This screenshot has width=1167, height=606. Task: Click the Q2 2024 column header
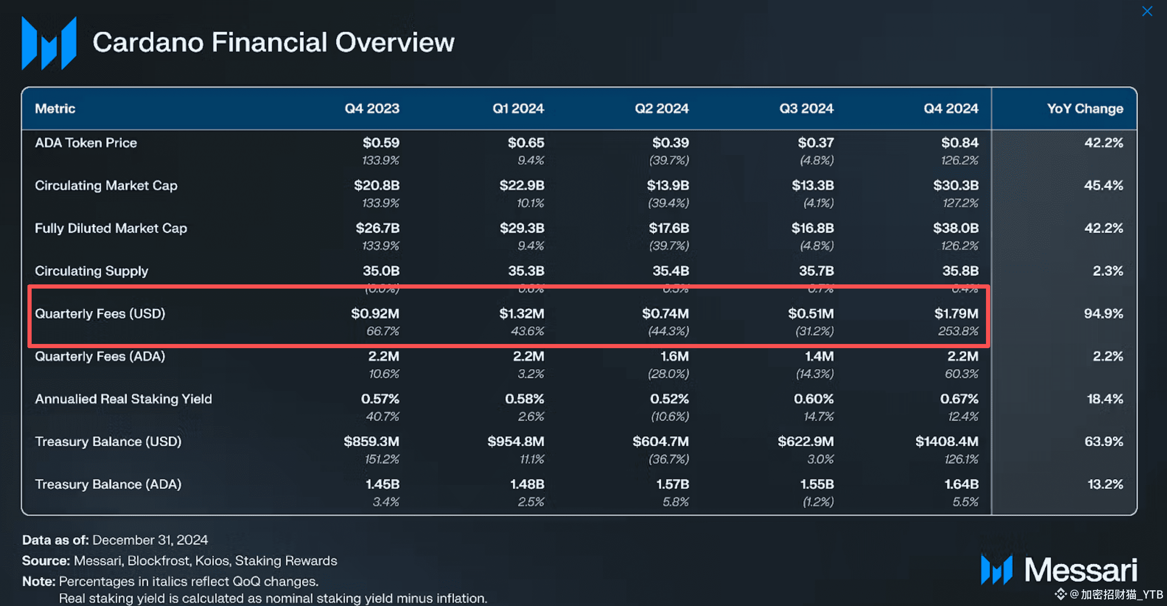(x=661, y=108)
